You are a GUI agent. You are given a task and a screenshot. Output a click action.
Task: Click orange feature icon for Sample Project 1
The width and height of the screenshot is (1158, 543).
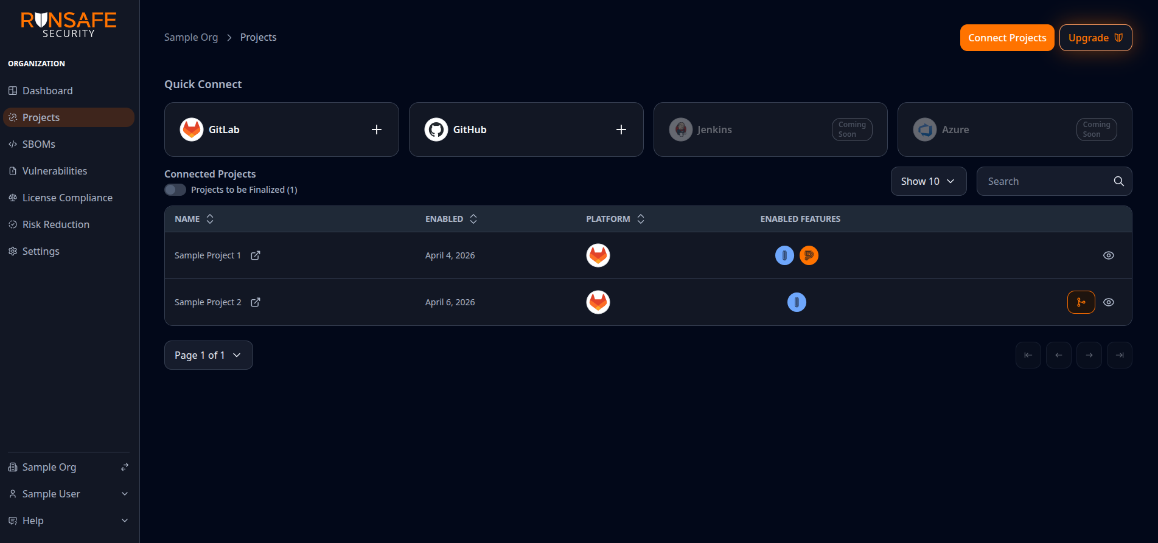click(x=809, y=255)
